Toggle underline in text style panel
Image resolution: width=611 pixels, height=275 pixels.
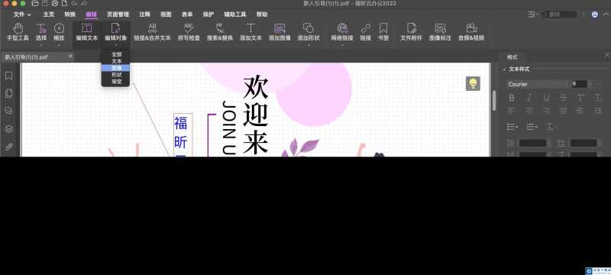point(546,98)
